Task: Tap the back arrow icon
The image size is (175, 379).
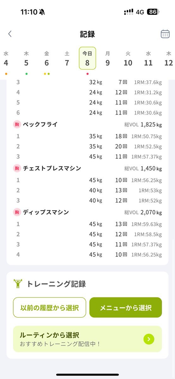Action: 10,34
